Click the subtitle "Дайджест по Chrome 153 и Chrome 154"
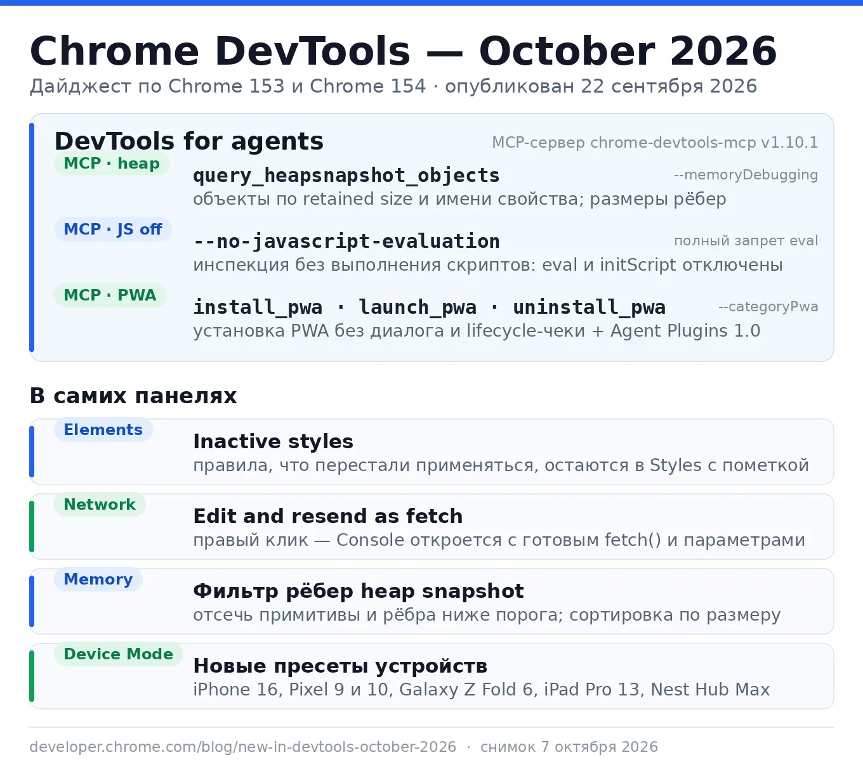Screen dimensions: 863x769 (228, 86)
